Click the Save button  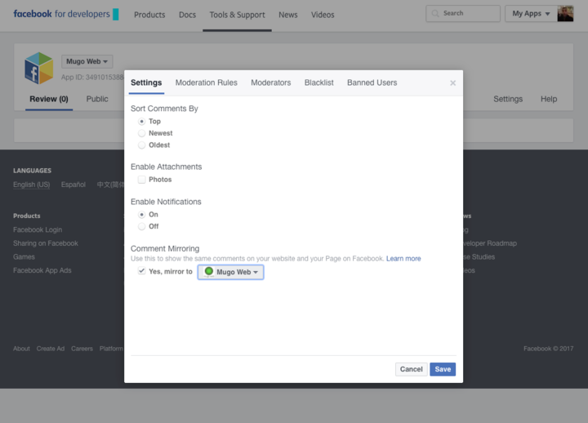tap(443, 369)
